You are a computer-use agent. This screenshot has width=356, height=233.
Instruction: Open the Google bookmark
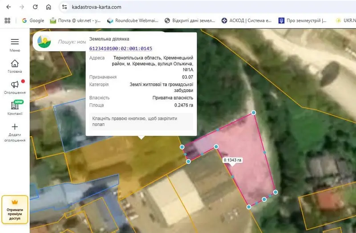click(x=33, y=20)
